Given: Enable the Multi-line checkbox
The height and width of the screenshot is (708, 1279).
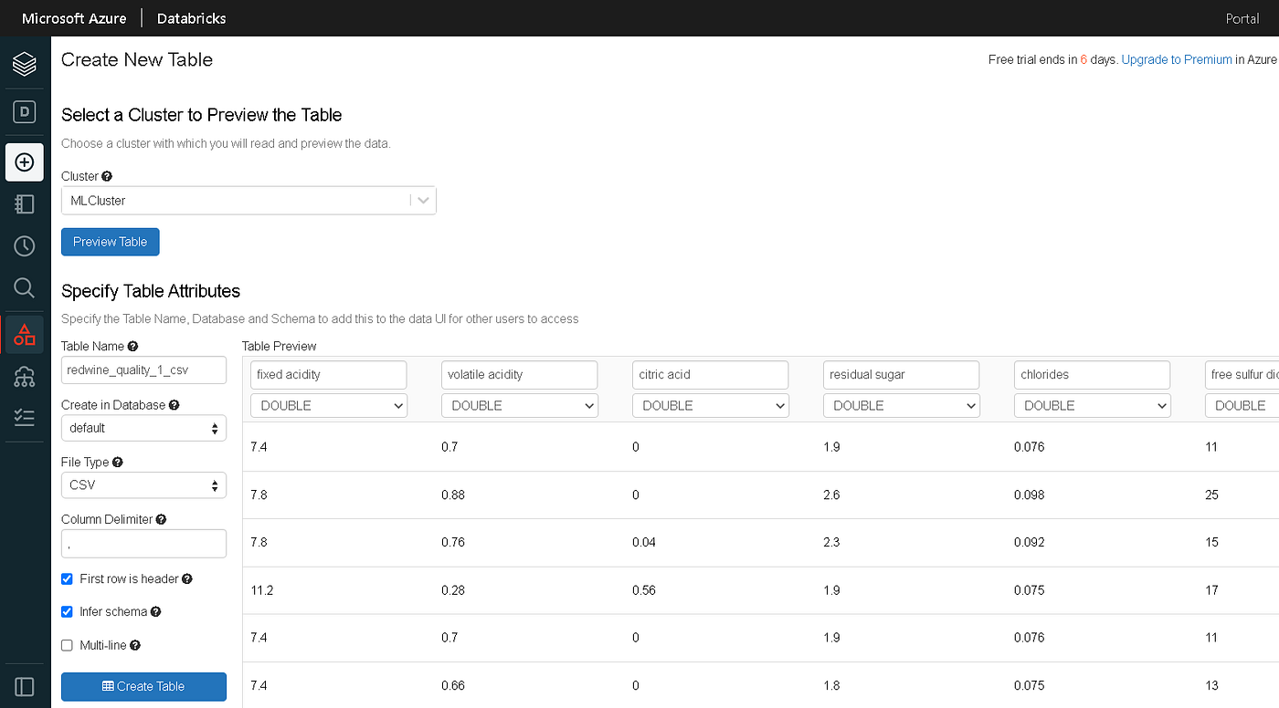Looking at the screenshot, I should pyautogui.click(x=67, y=645).
